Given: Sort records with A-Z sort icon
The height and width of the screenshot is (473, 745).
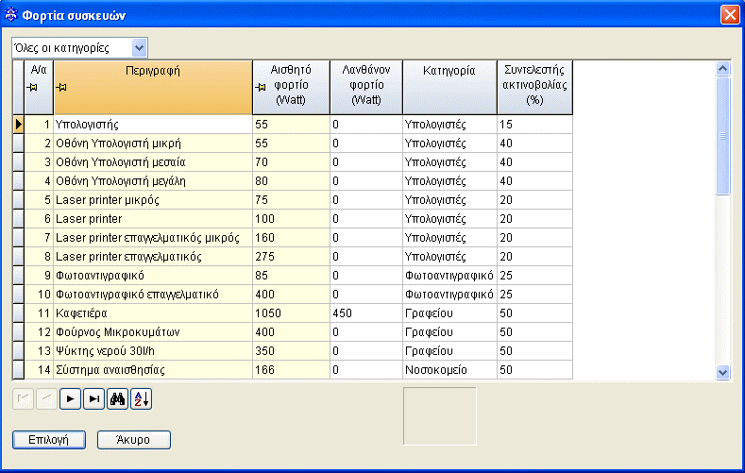Looking at the screenshot, I should [x=141, y=399].
